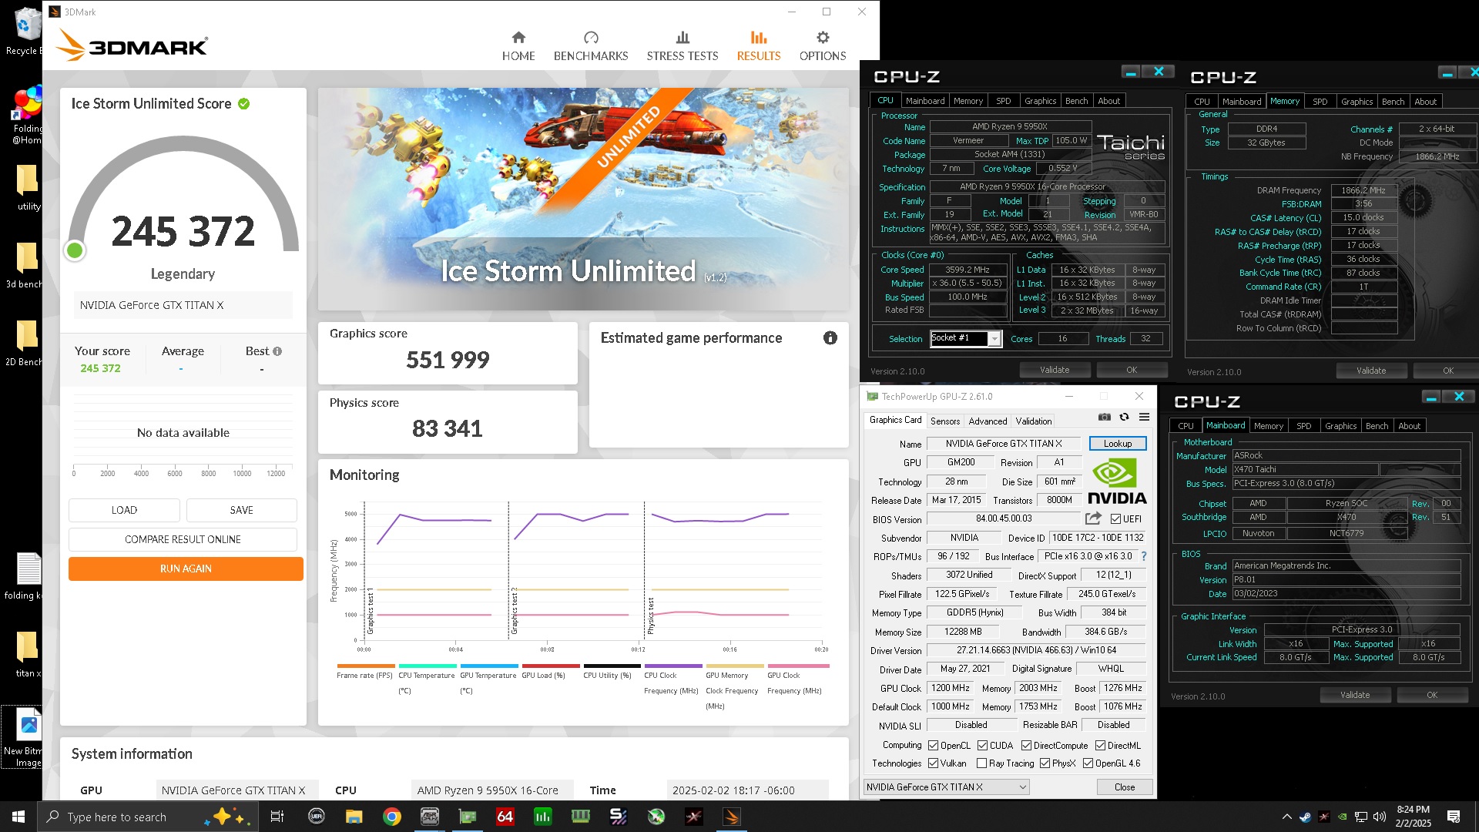
Task: Show the RESULTS page in 3DMark
Action: pyautogui.click(x=759, y=46)
